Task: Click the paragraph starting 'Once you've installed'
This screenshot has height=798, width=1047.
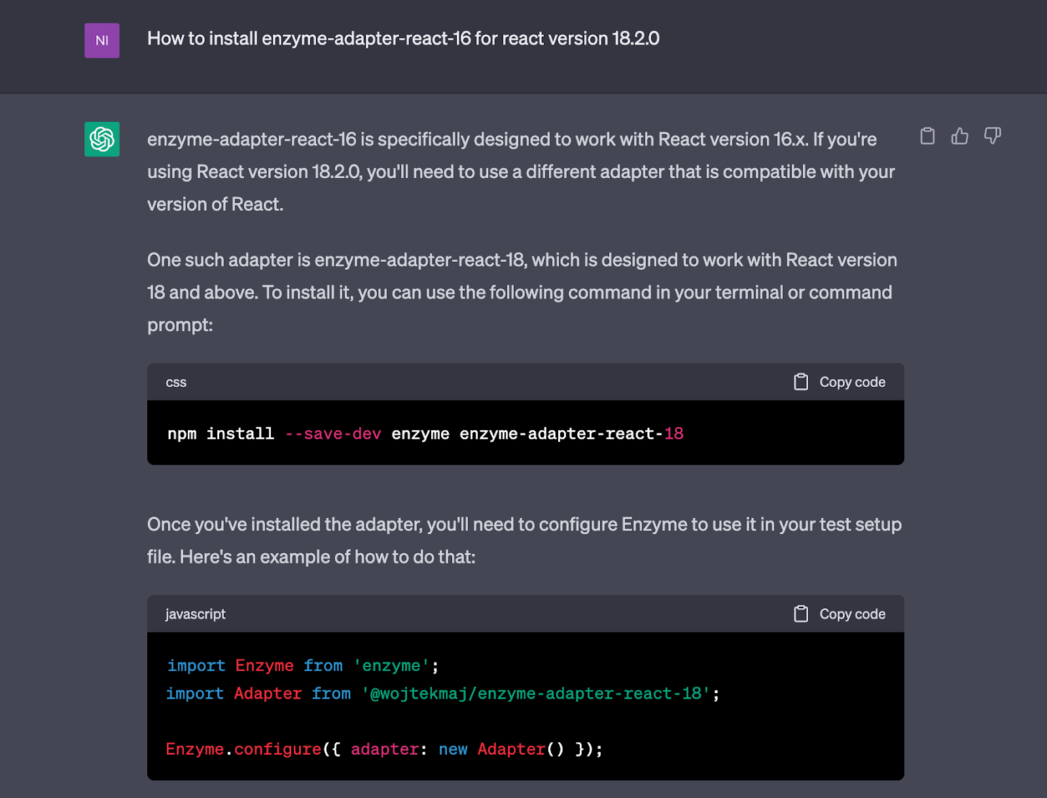Action: pyautogui.click(x=524, y=540)
